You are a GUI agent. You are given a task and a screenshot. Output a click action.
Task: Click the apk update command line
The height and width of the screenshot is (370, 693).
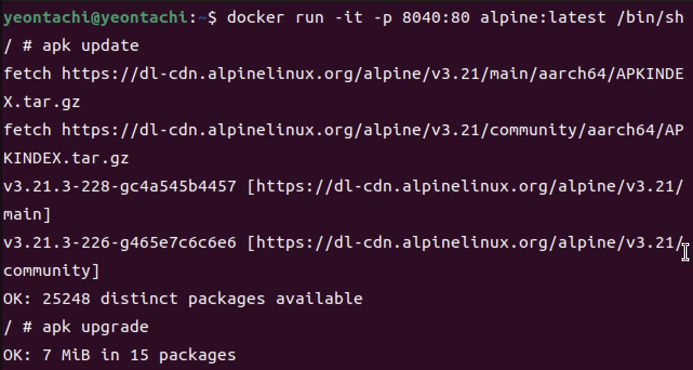71,45
